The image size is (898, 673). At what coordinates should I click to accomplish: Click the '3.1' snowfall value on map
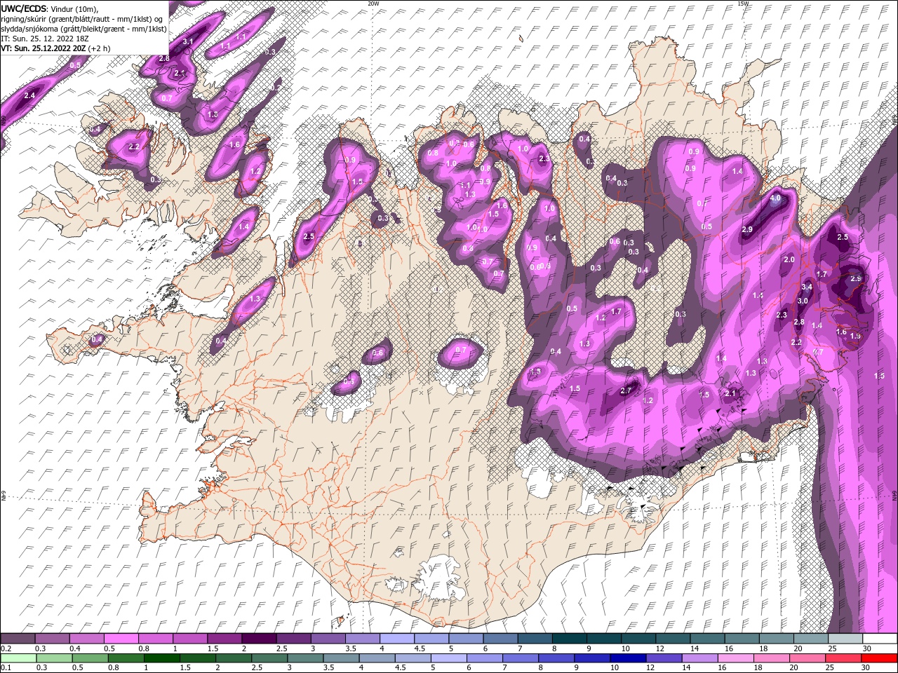[x=187, y=42]
